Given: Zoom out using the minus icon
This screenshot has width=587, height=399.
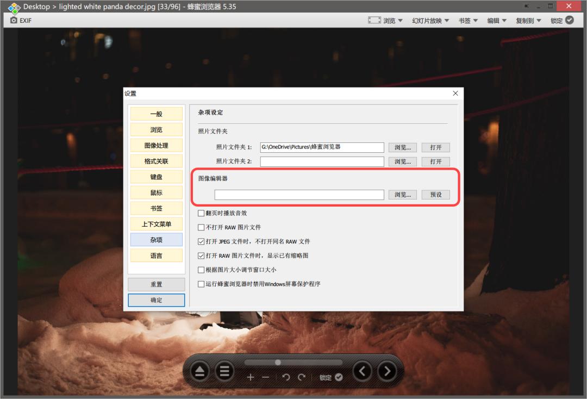Looking at the screenshot, I should click(x=266, y=377).
